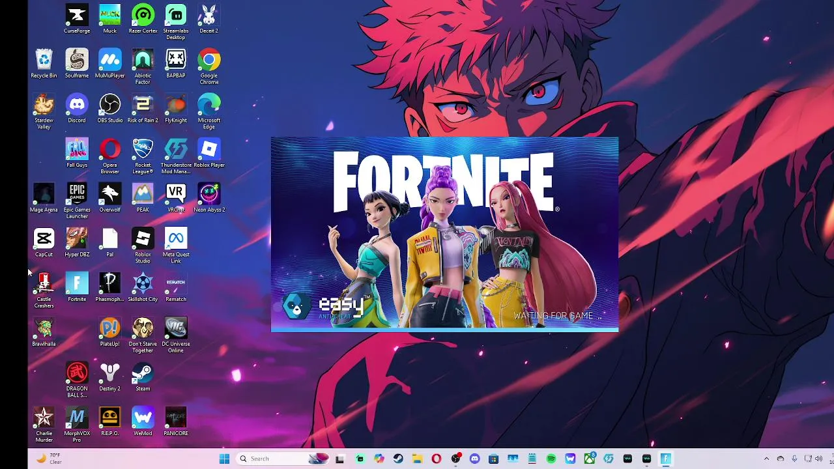
Task: Open DRAGON BALL desktop shortcut
Action: (x=77, y=380)
